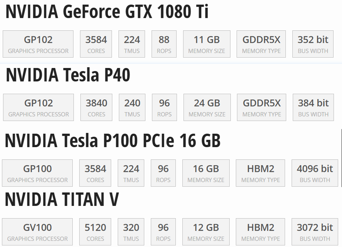Open the NVIDIA Tesla P100 PCIe 16 GB title
Screen dimensions: 342x247
tap(112, 141)
